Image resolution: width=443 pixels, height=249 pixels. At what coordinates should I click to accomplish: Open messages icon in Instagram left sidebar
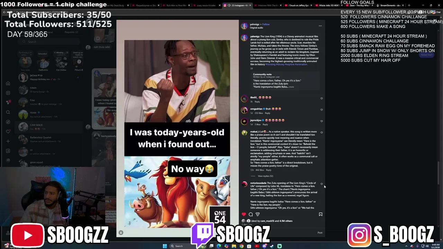tap(8, 102)
